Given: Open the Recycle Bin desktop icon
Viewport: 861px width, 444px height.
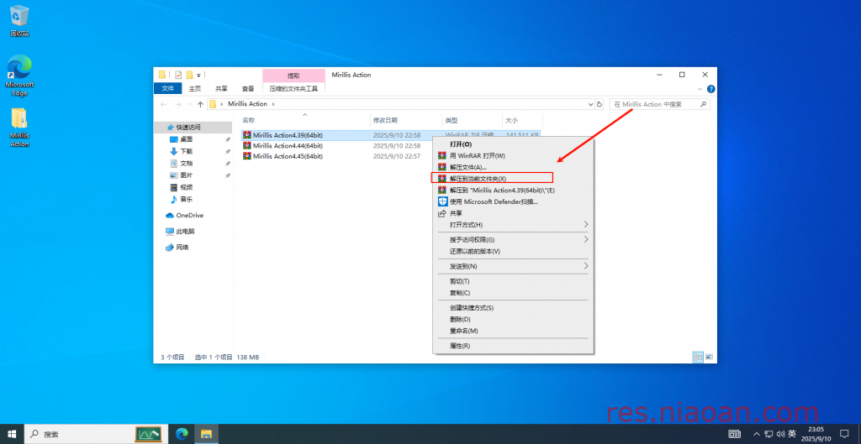Looking at the screenshot, I should click(x=19, y=21).
